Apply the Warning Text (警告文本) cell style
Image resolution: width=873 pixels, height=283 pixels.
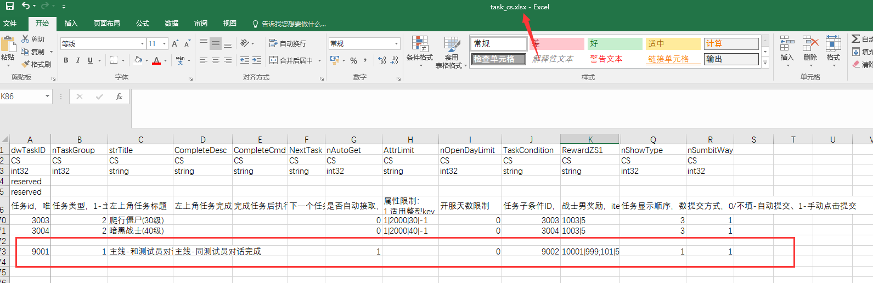(606, 59)
